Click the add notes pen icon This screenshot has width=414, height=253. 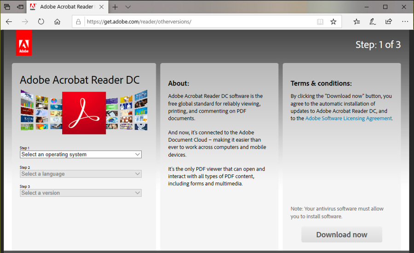373,22
